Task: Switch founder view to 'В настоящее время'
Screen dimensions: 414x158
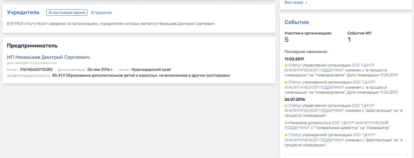Action: coord(67,13)
